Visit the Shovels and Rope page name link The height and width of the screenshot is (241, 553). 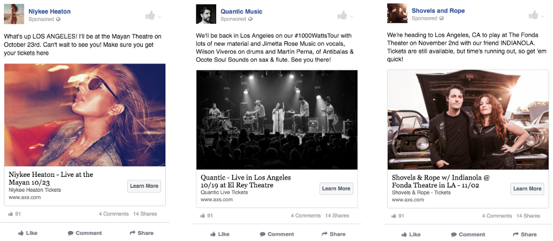click(x=438, y=11)
